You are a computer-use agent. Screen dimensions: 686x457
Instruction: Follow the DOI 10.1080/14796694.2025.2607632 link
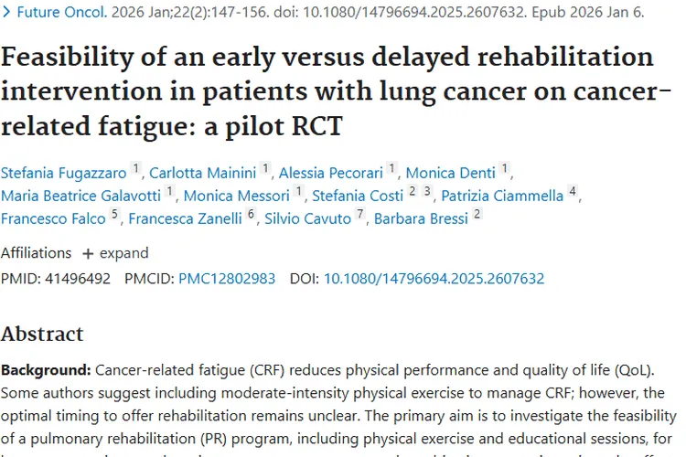coord(434,279)
